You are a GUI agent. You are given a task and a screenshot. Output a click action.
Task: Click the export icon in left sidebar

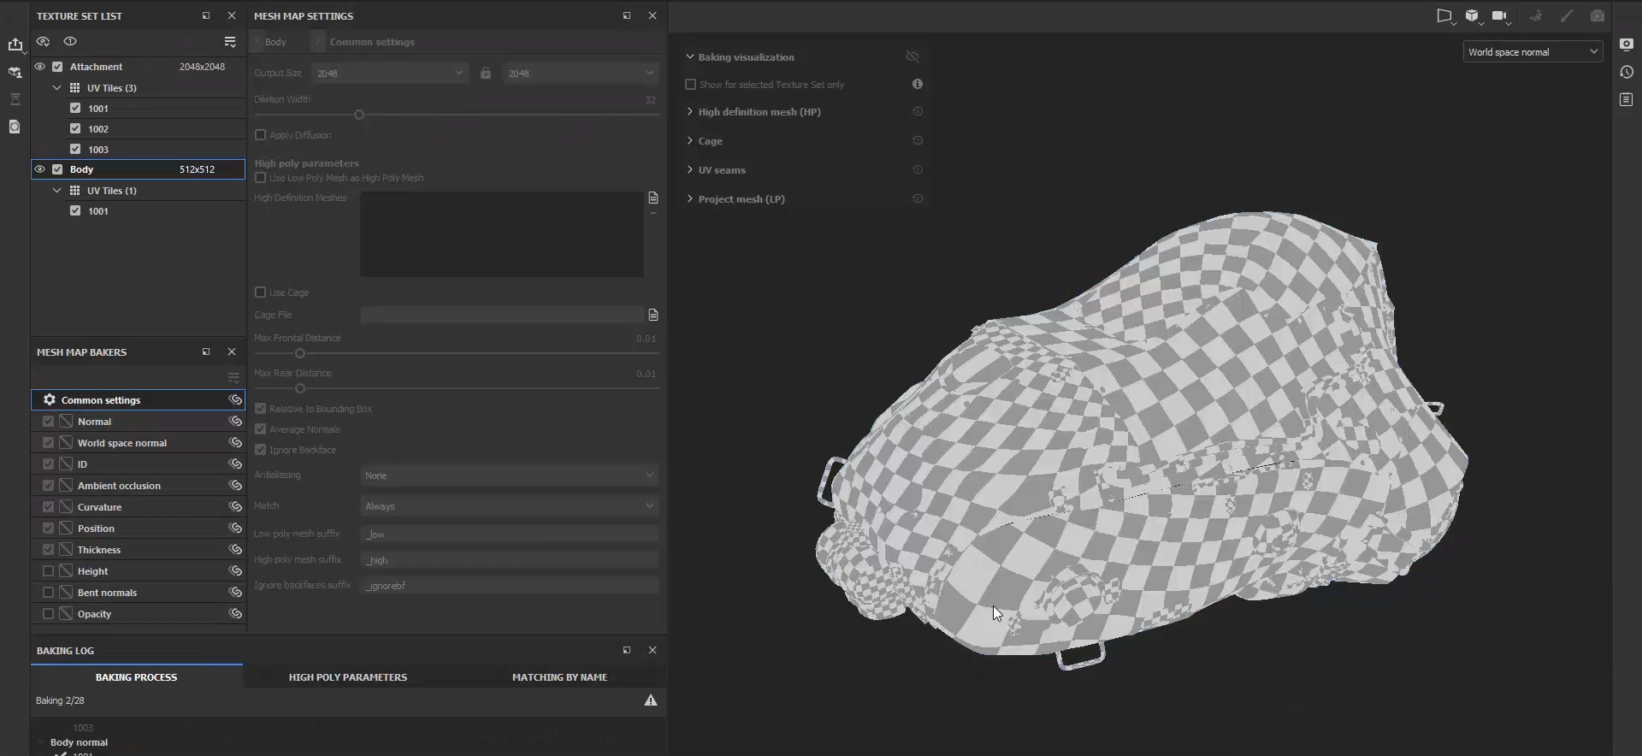coord(15,44)
